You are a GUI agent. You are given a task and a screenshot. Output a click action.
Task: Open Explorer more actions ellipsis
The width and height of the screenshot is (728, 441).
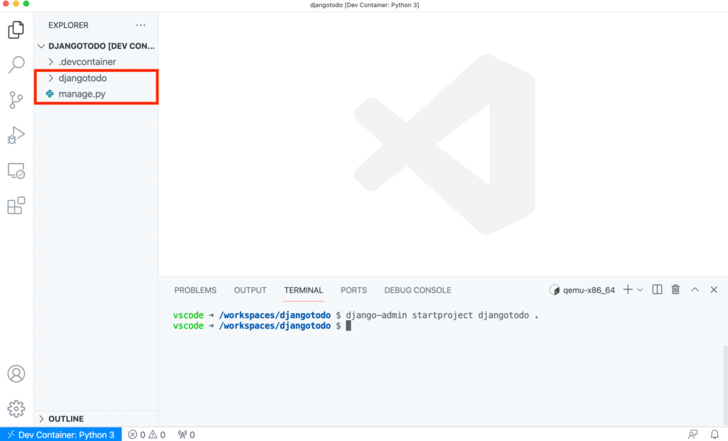coord(141,25)
